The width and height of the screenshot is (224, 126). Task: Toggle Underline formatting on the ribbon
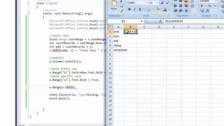[140, 9]
